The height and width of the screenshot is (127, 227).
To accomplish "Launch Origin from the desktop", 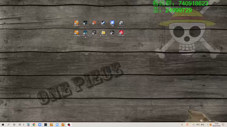I will (94, 24).
